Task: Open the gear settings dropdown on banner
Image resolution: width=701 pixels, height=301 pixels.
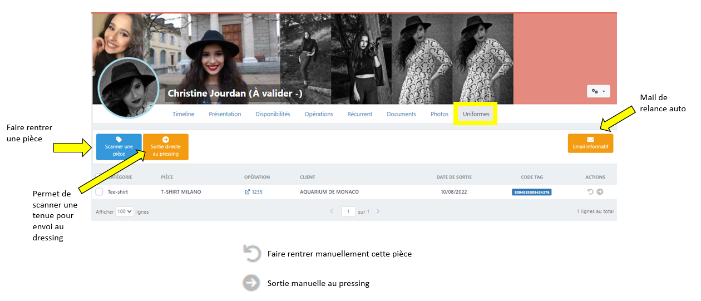Action: click(598, 91)
